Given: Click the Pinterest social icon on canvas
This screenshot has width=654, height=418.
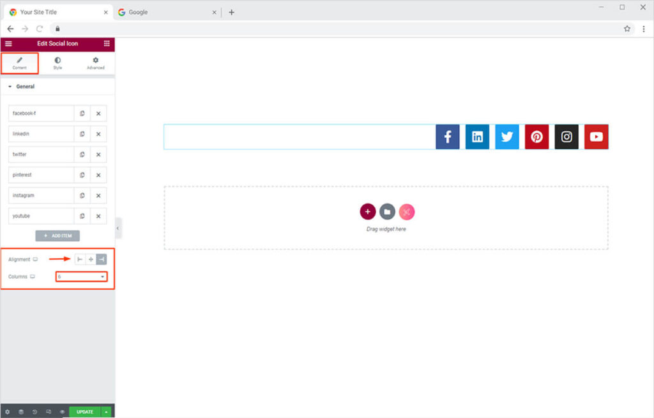Looking at the screenshot, I should tap(536, 137).
